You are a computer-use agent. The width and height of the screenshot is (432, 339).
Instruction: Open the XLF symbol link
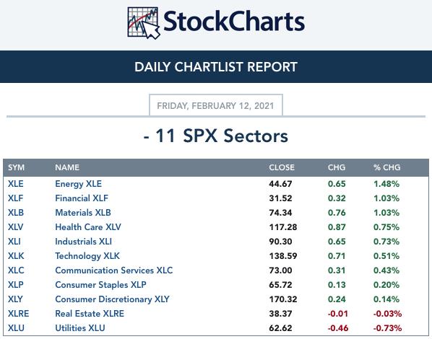tap(16, 198)
